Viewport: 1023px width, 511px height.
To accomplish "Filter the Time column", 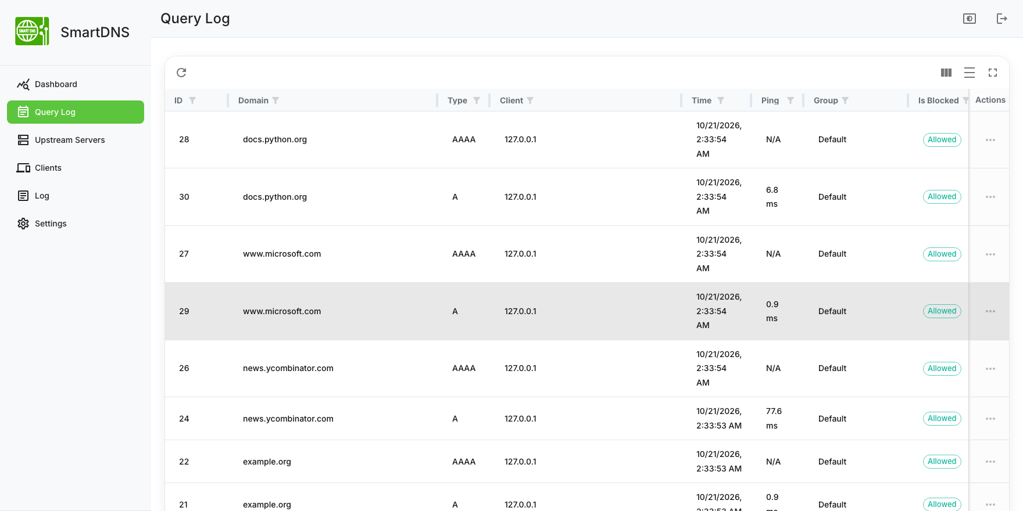I will coord(721,100).
